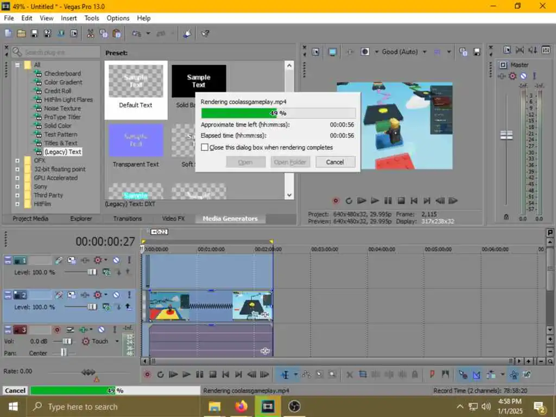The image size is (556, 417).
Task: Click the Lock event padlock icon
Action: (x=414, y=375)
